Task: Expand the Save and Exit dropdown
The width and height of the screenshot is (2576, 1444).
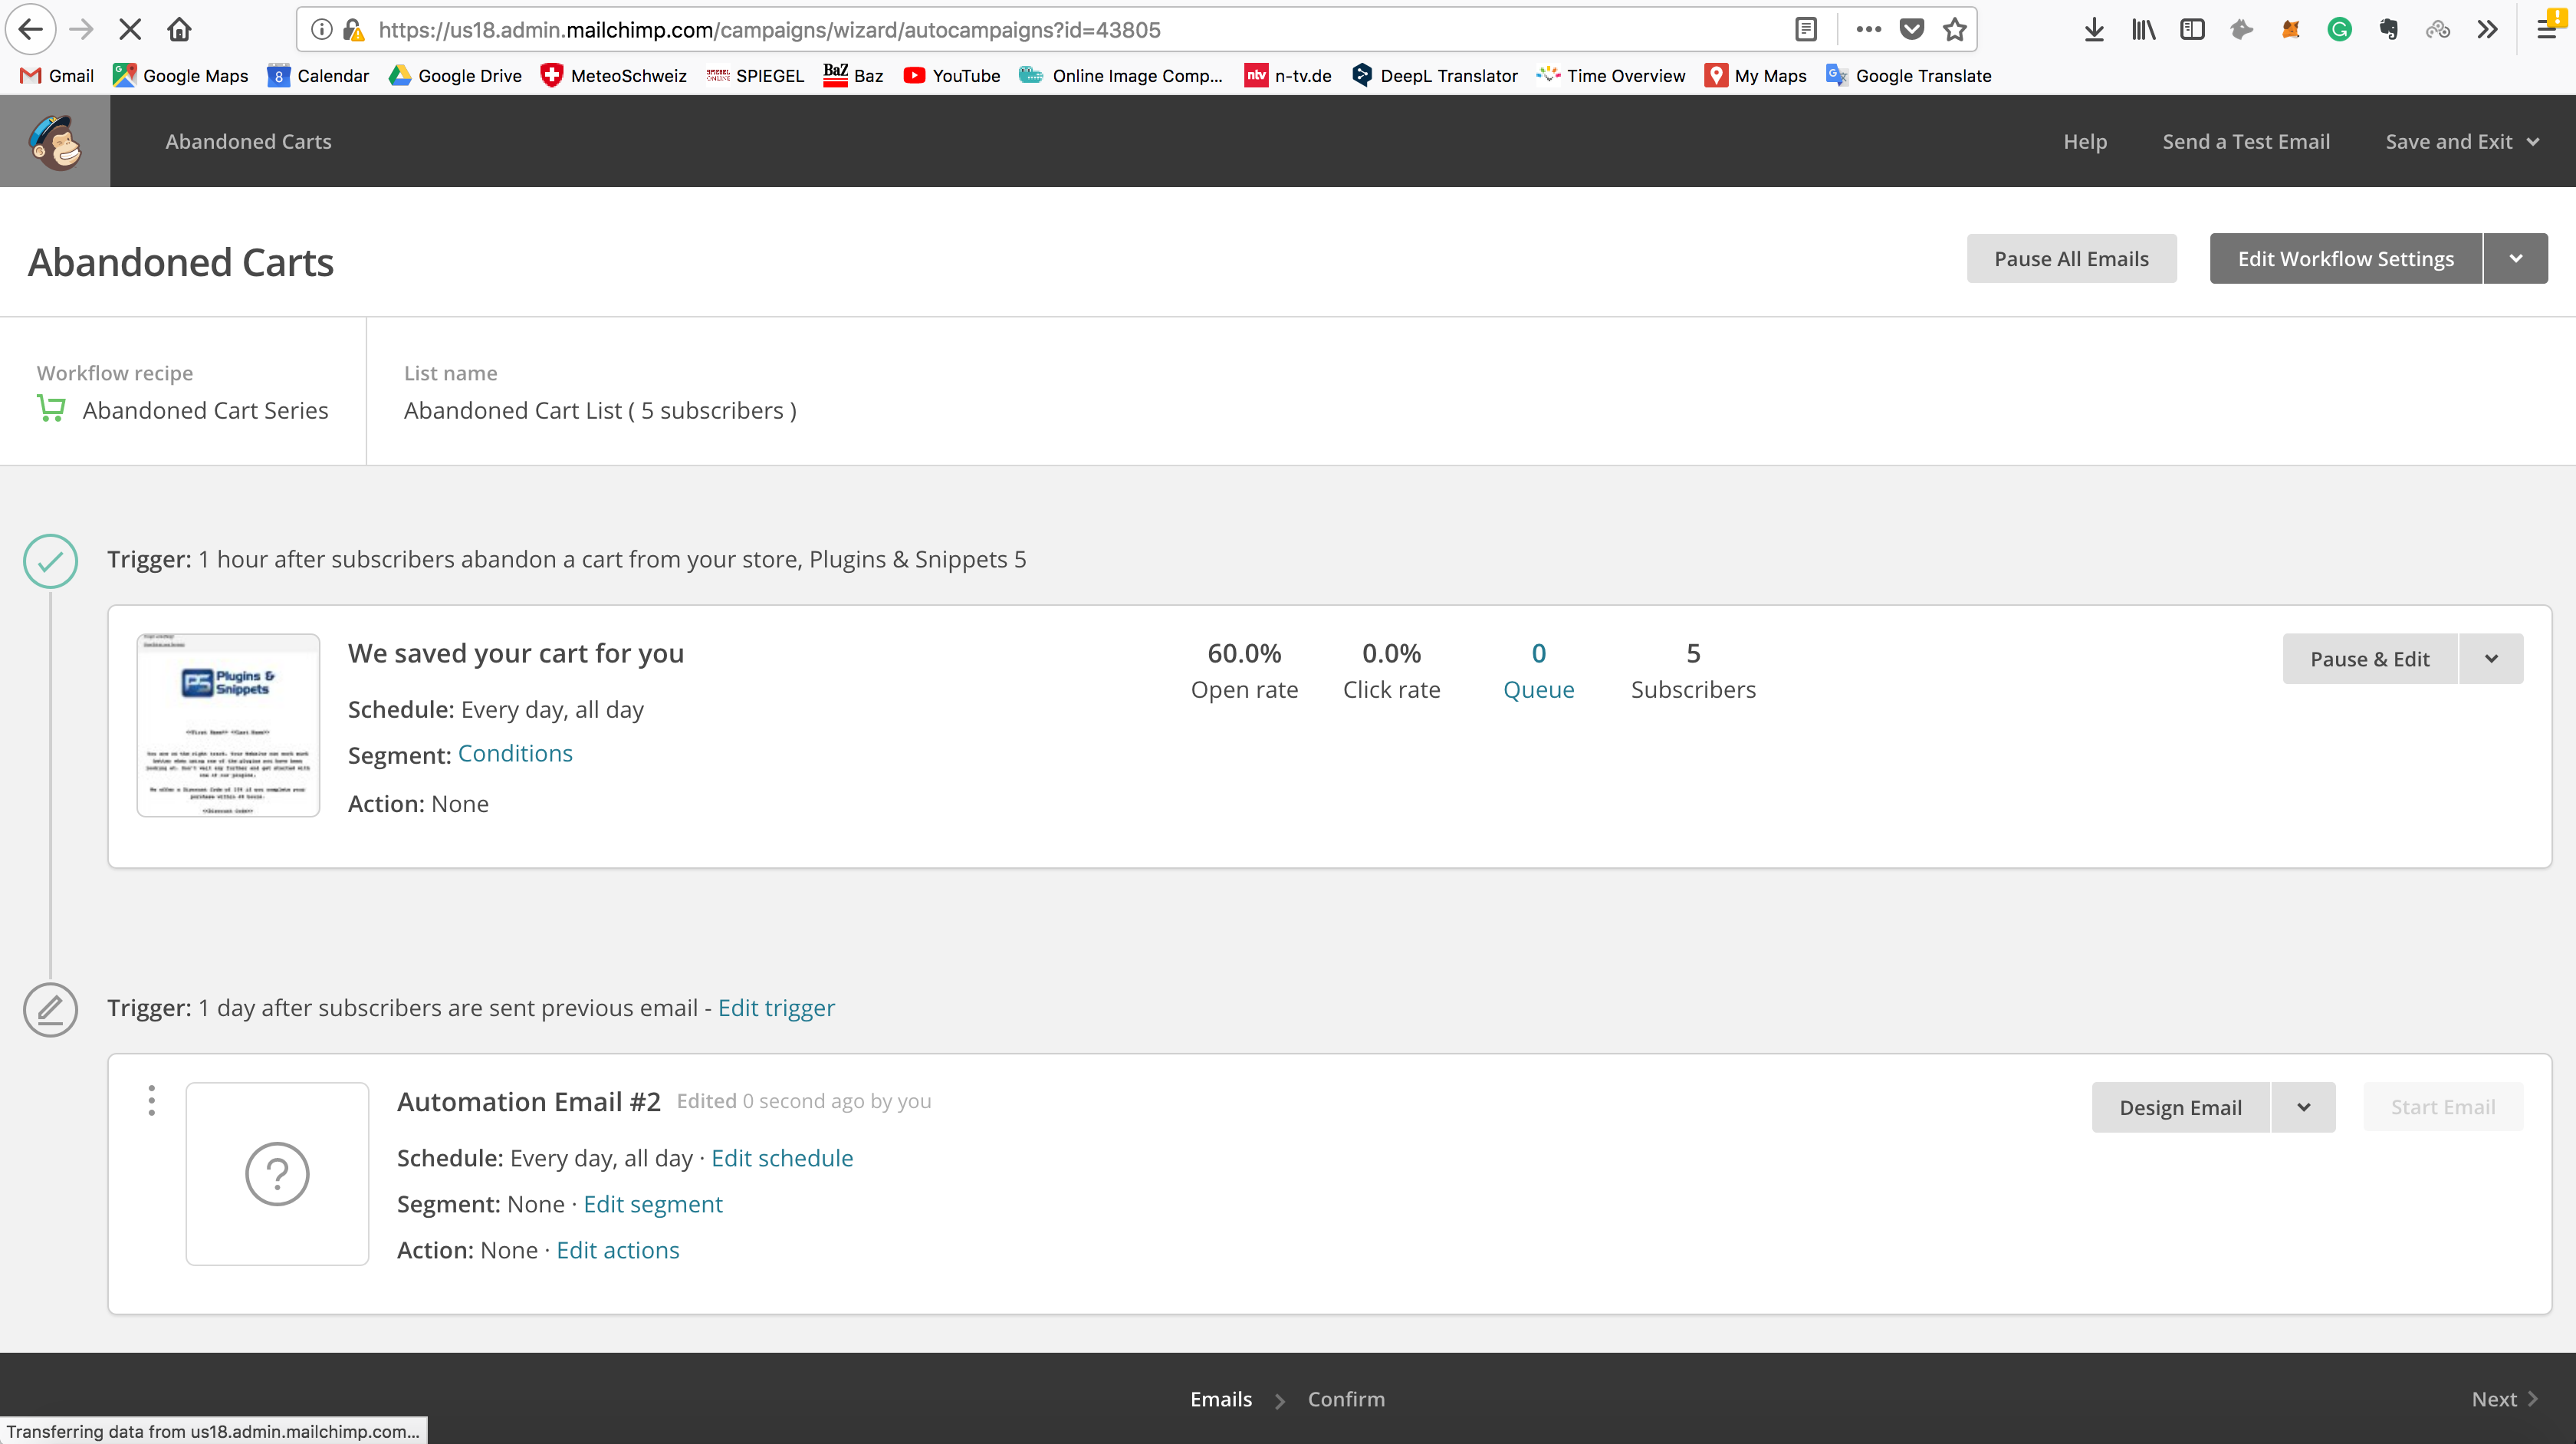Action: (2462, 141)
